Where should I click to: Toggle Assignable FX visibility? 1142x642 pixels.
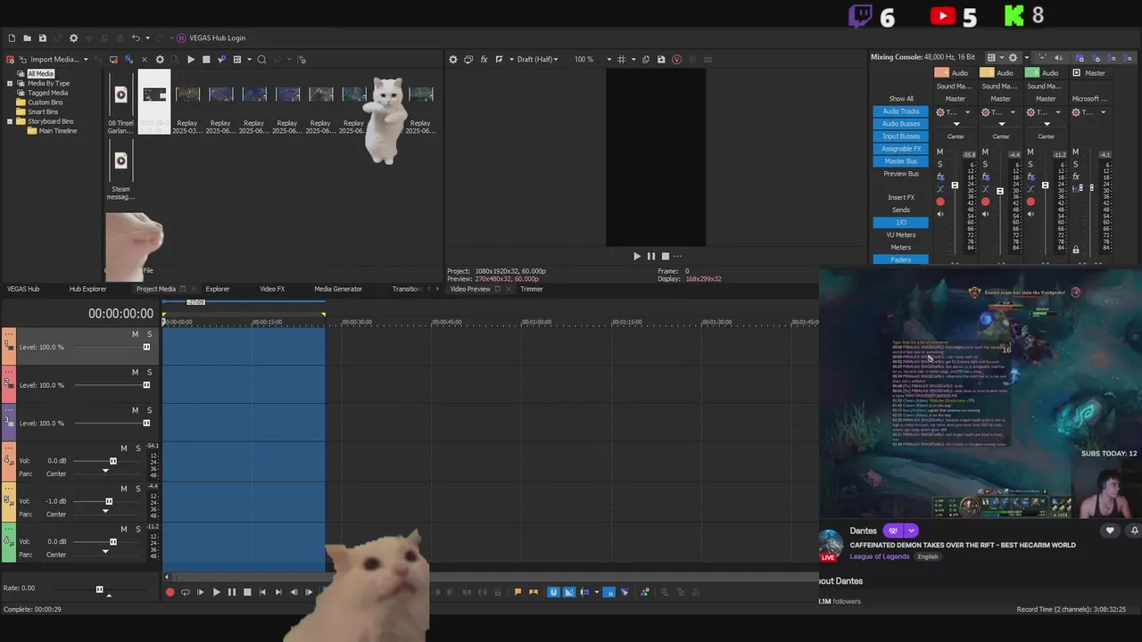[900, 149]
